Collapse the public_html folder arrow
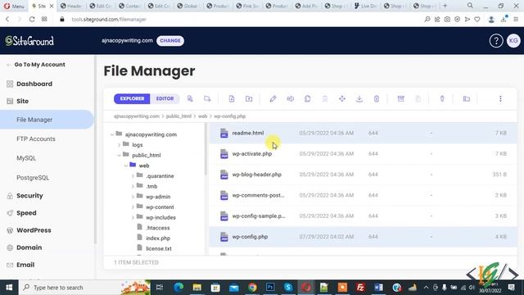This screenshot has width=524, height=295. coord(119,155)
